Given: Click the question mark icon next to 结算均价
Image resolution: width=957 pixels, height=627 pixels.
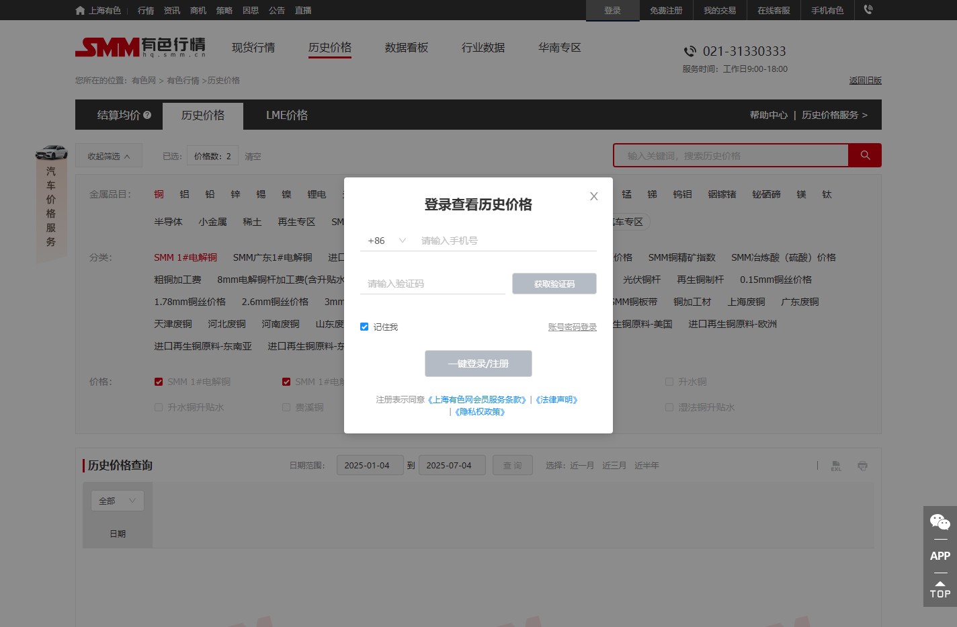Looking at the screenshot, I should [x=147, y=115].
